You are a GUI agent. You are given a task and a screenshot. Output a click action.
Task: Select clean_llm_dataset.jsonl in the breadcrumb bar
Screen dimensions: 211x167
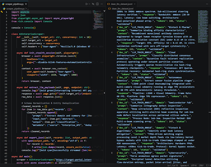point(123,9)
